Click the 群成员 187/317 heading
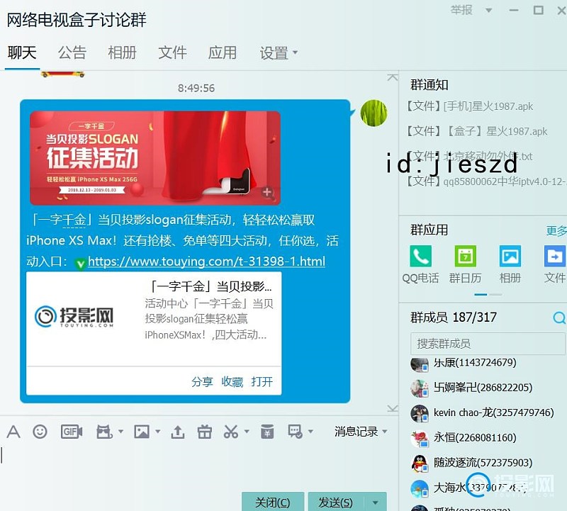The height and width of the screenshot is (511, 567). click(x=454, y=318)
